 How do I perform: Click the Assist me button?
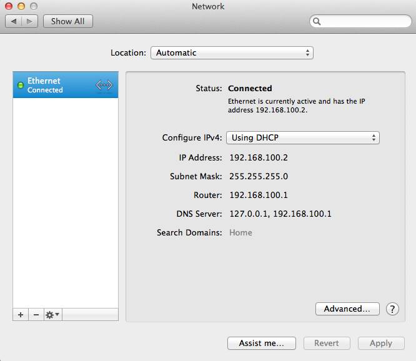point(262,344)
